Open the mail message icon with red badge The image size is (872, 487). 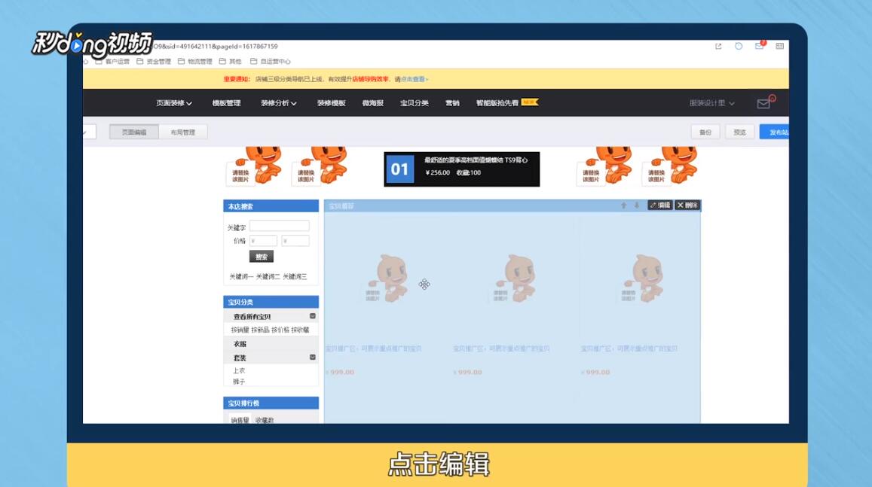[x=758, y=46]
